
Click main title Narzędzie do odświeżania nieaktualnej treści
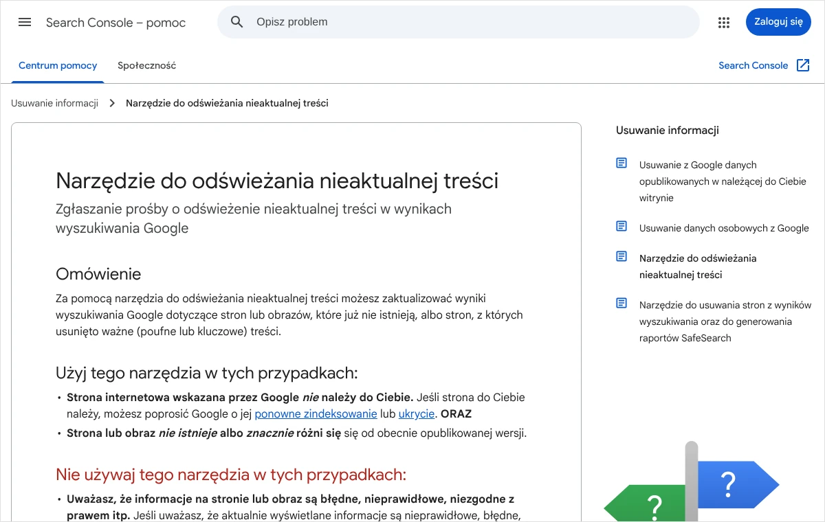point(277,181)
